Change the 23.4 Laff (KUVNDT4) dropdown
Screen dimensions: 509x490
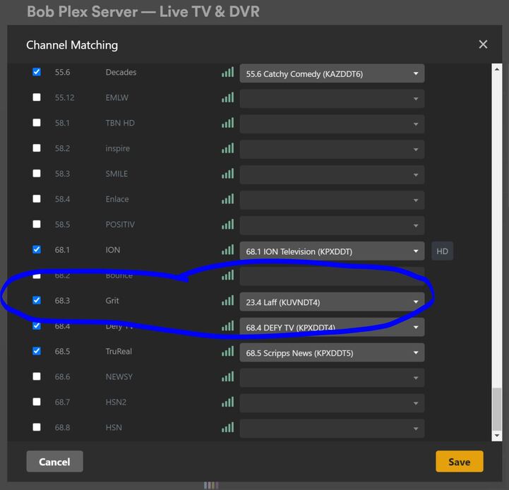coord(332,301)
